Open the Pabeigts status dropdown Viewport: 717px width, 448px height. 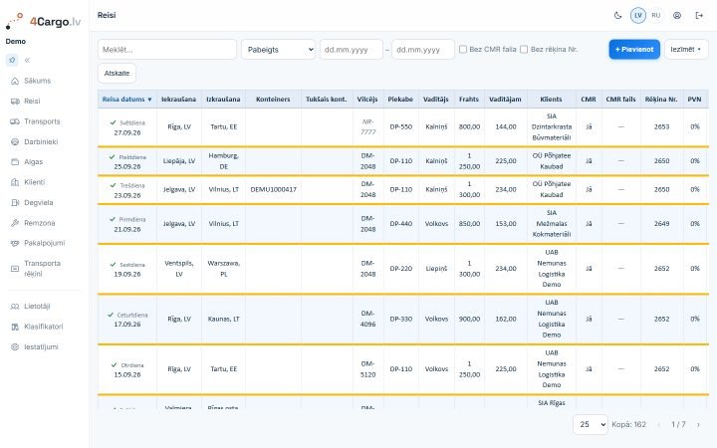point(279,50)
